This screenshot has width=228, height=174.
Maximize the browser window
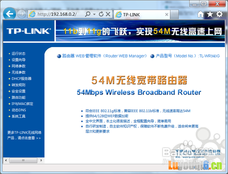[204, 4]
